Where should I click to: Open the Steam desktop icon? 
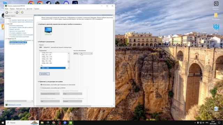48,2
